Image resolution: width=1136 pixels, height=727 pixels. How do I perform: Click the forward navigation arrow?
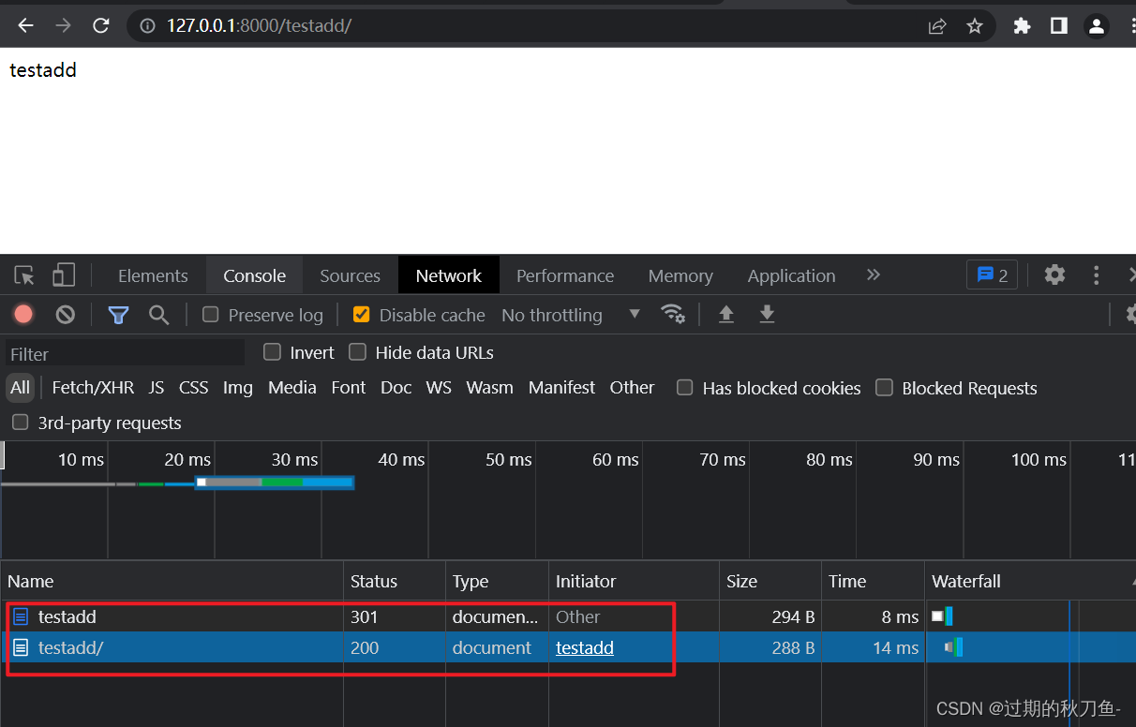pos(63,26)
